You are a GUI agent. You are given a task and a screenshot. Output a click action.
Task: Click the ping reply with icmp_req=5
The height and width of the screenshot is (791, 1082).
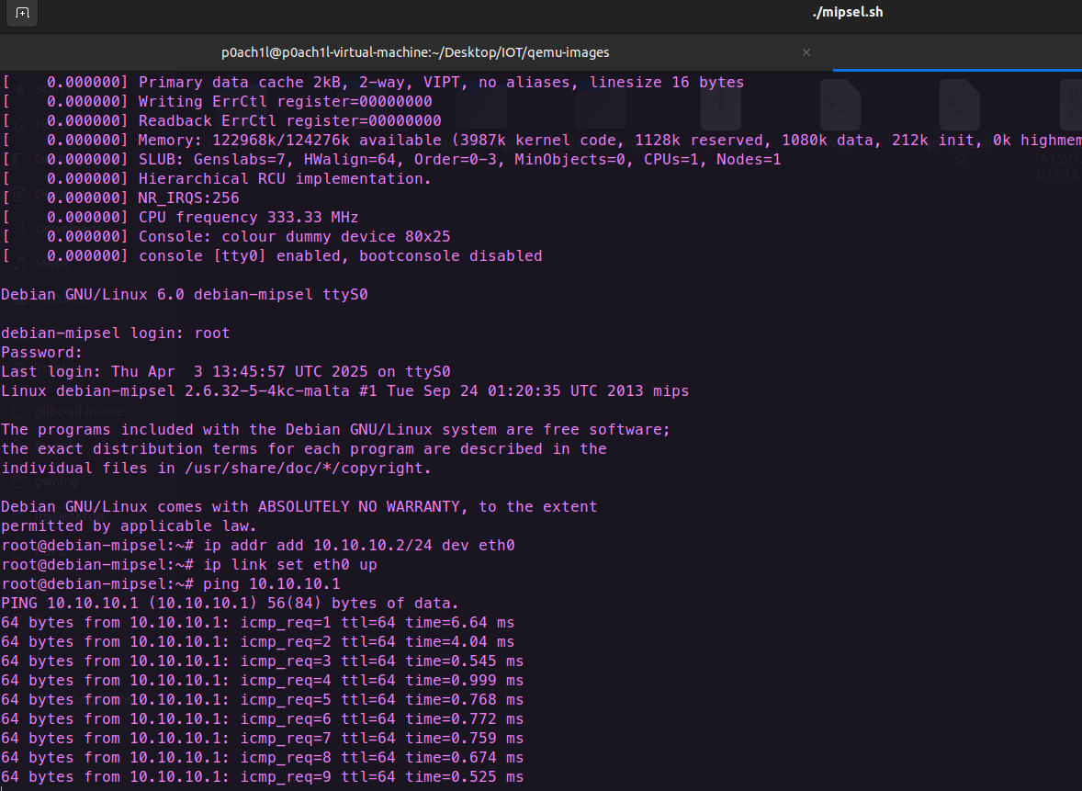click(x=262, y=701)
